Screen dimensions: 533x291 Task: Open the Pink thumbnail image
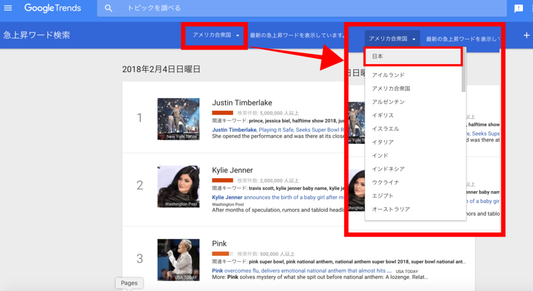tap(179, 260)
